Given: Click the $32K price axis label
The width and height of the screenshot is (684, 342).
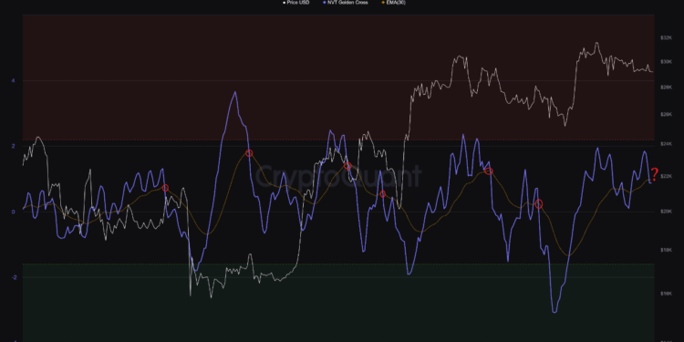Looking at the screenshot, I should 666,38.
